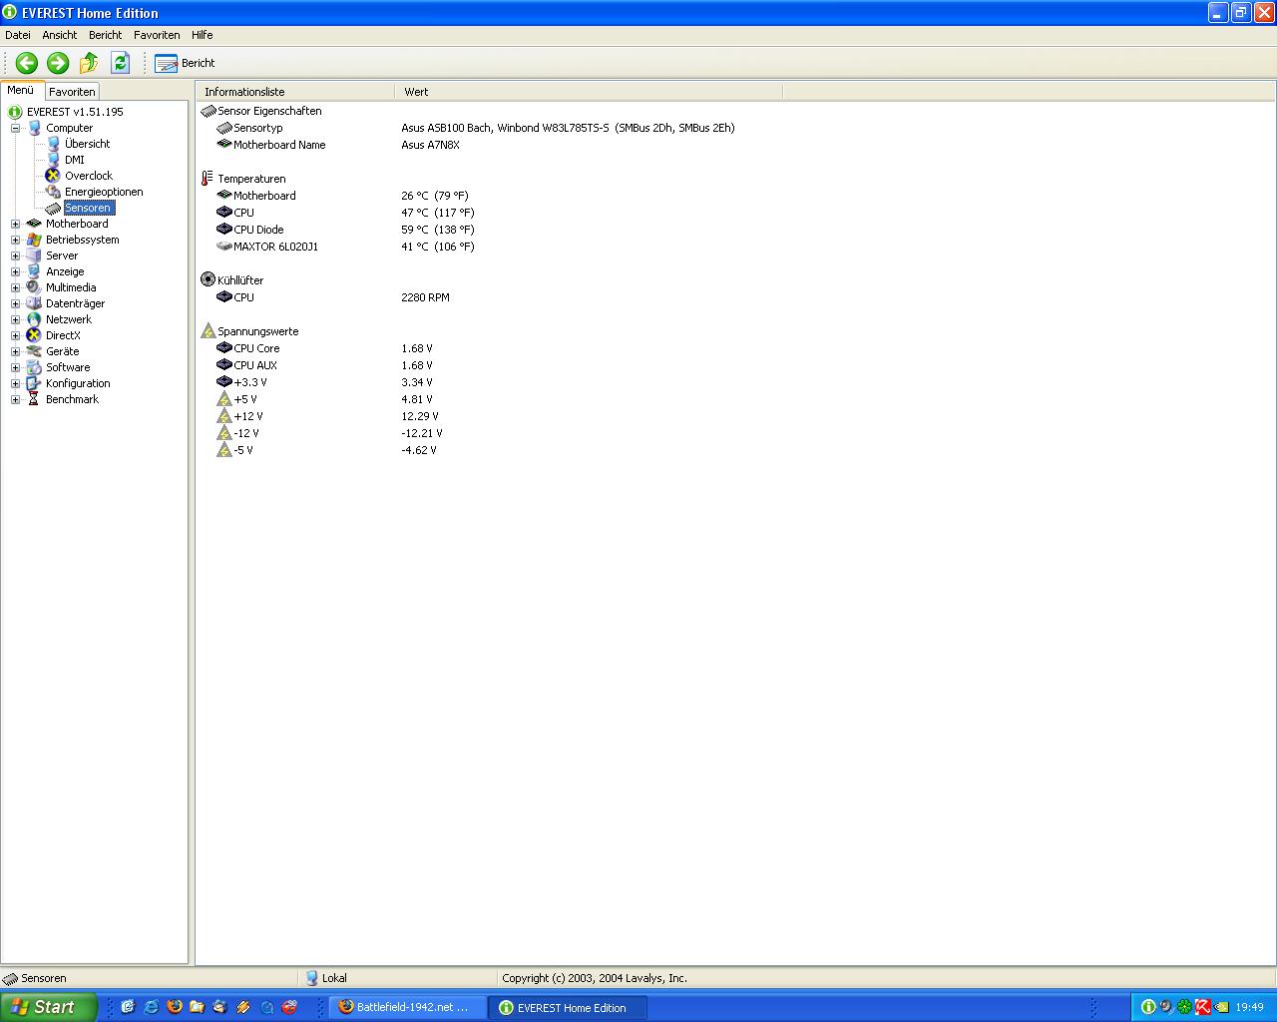Screen dimensions: 1277x1022
Task: Click the Geräte icon in tree
Action: click(34, 351)
